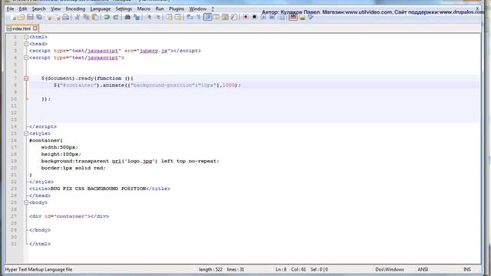Zoom out using the toolbar icon
Image resolution: width=491 pixels, height=276 pixels.
(x=158, y=17)
